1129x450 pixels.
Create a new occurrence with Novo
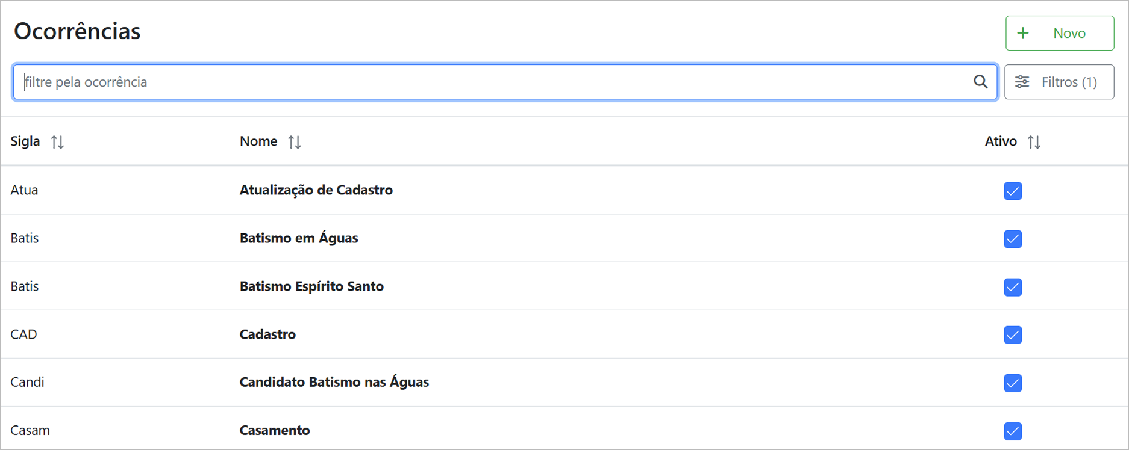tap(1059, 33)
